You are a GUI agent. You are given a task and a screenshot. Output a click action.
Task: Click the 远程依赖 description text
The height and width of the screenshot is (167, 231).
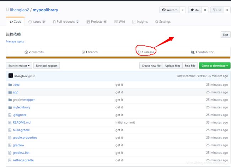(13, 34)
